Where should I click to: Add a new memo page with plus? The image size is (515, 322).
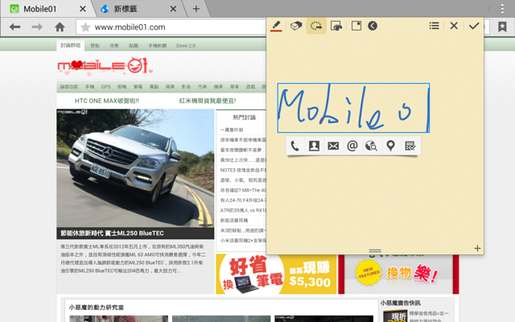(477, 249)
